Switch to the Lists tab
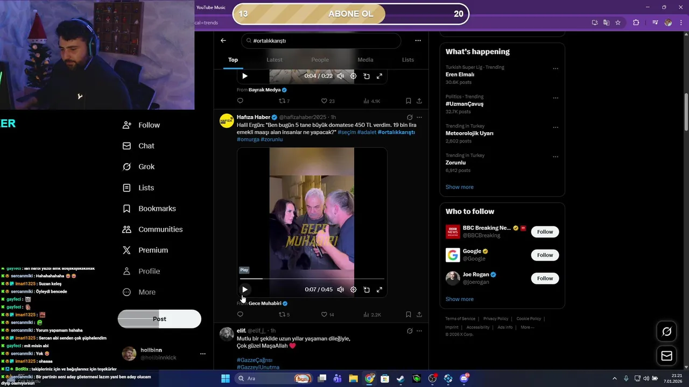This screenshot has width=689, height=387. 408,60
